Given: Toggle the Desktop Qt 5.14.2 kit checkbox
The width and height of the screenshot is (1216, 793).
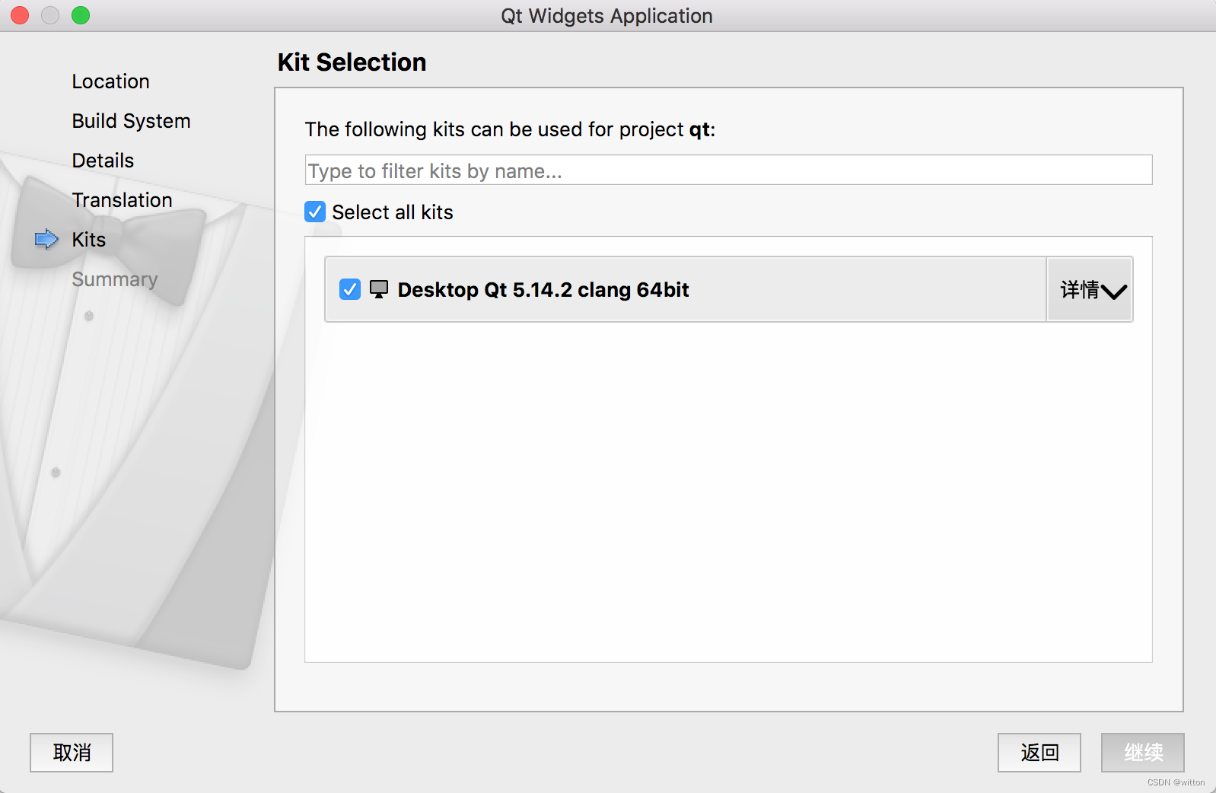Looking at the screenshot, I should (x=350, y=289).
